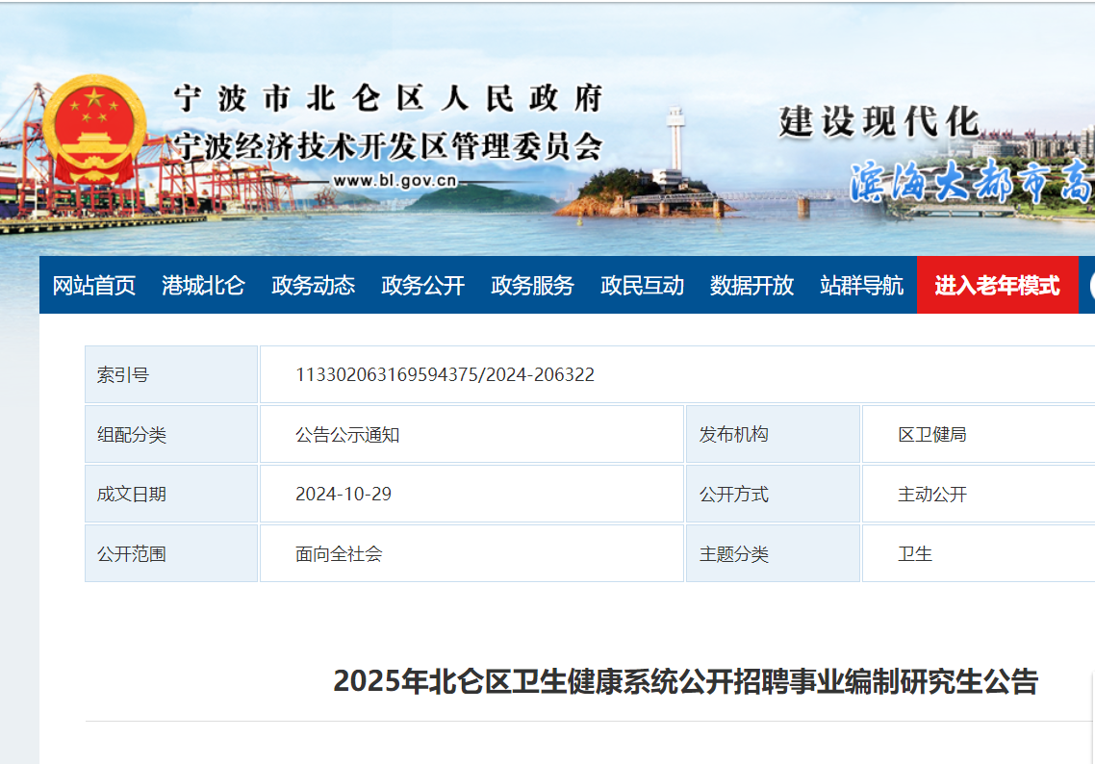Go to 政务动态 section

coord(313,286)
